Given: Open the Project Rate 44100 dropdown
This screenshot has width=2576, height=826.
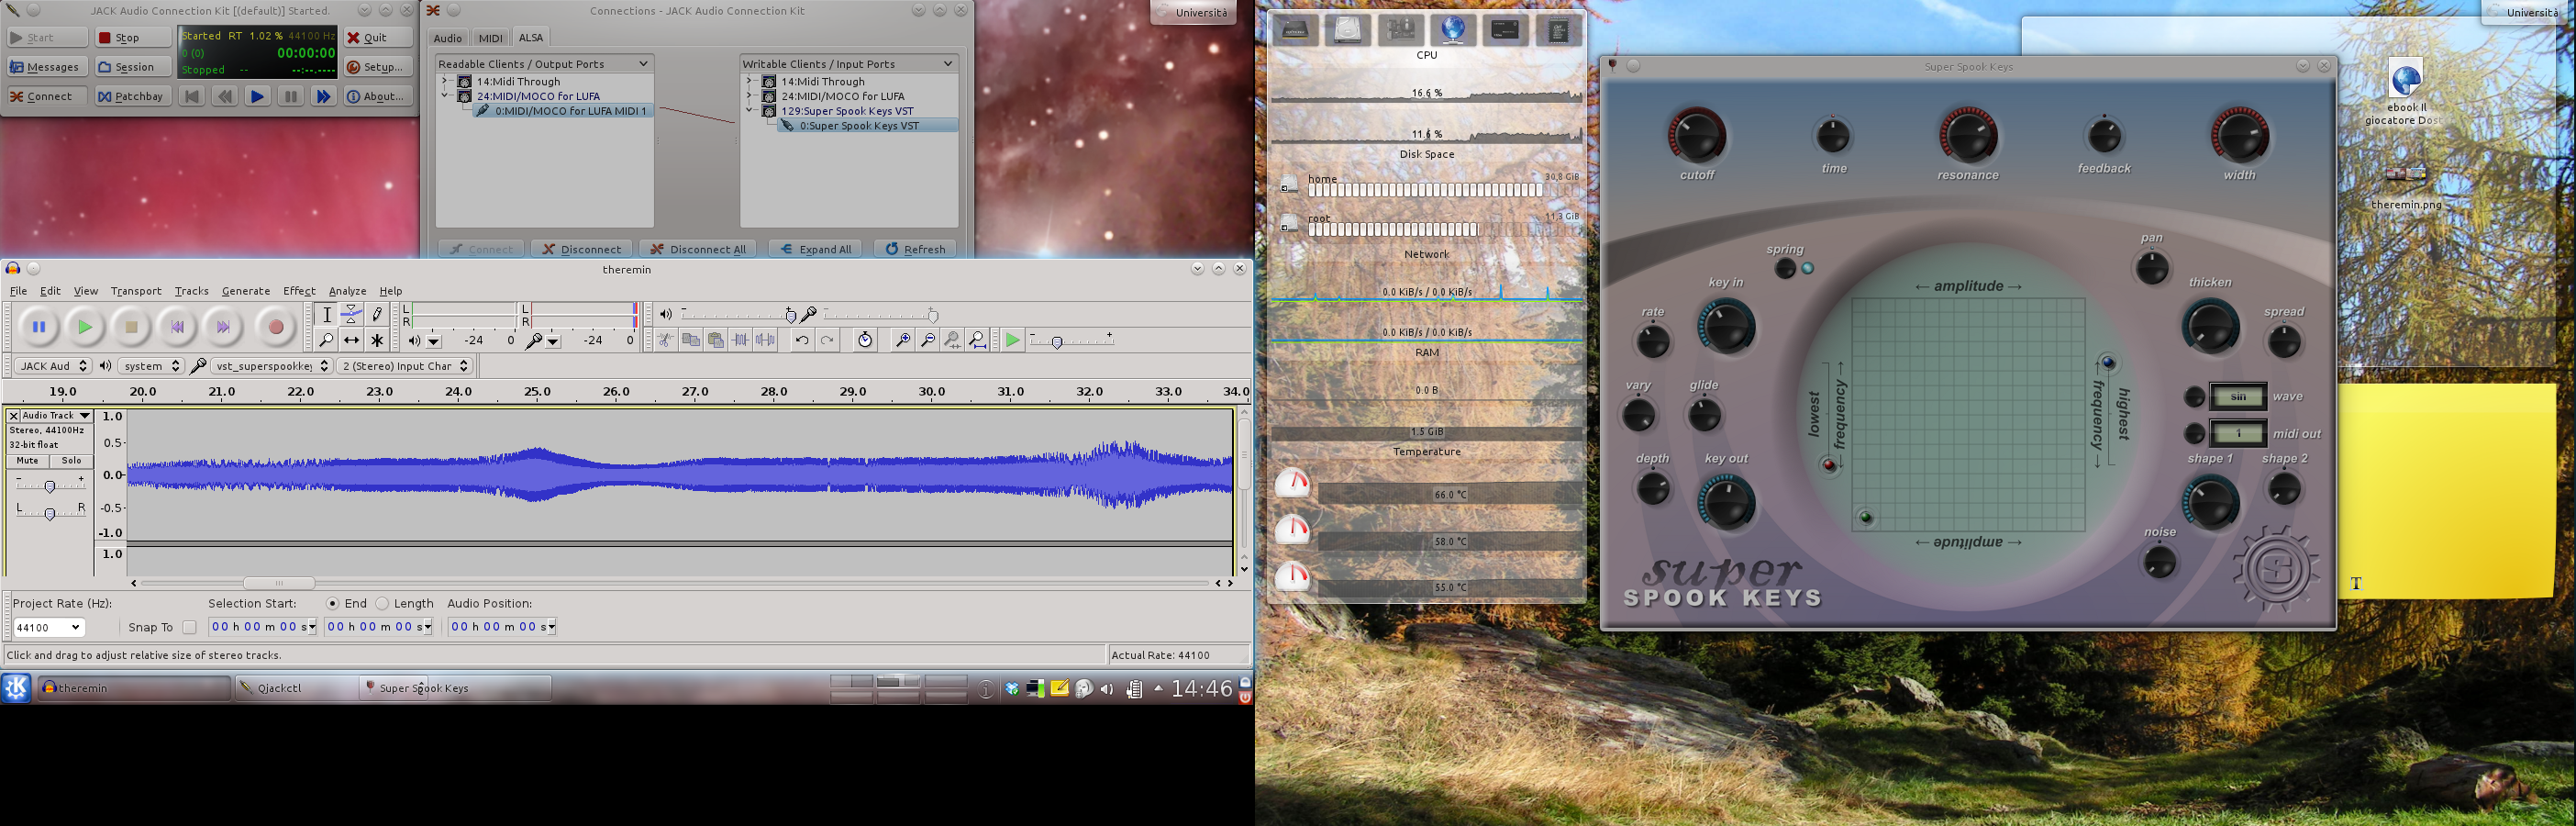Looking at the screenshot, I should click(48, 627).
